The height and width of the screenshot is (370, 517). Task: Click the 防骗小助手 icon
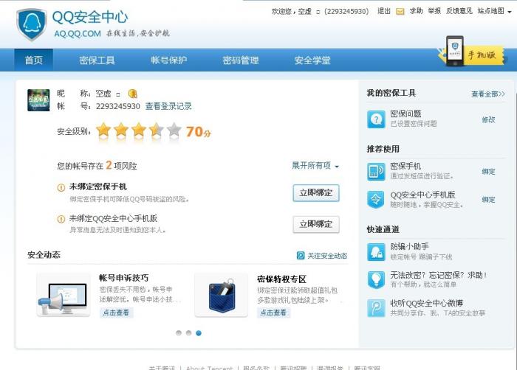coord(376,252)
